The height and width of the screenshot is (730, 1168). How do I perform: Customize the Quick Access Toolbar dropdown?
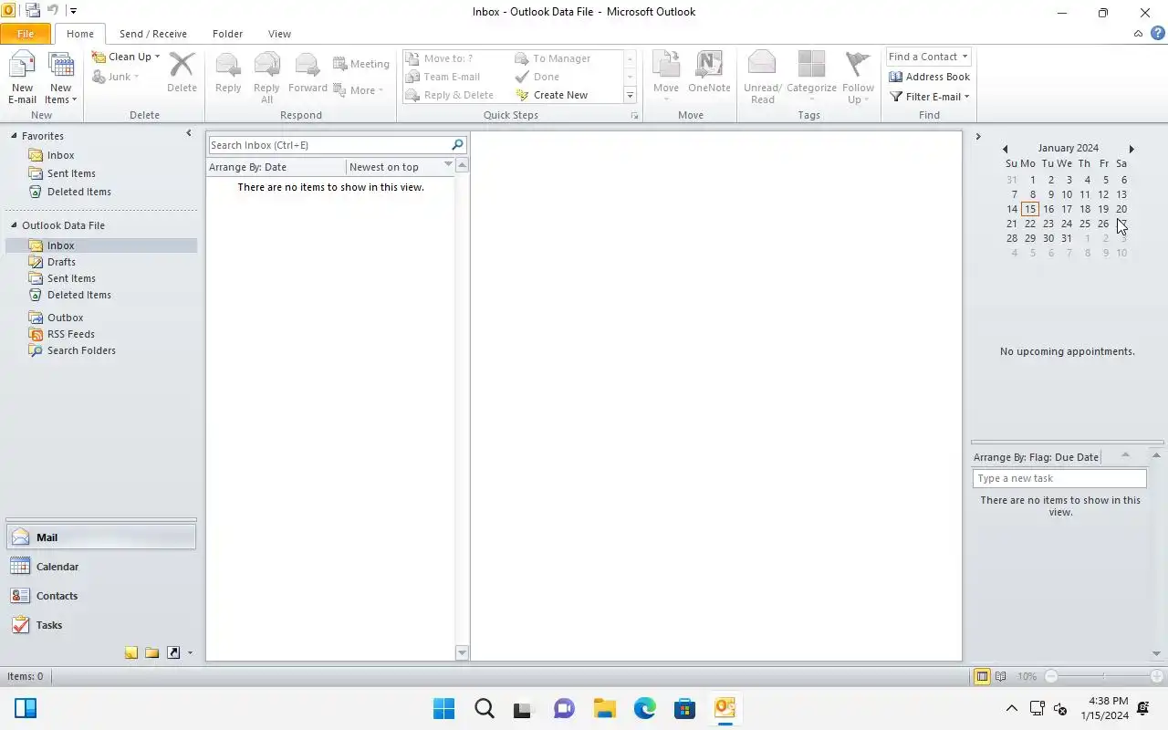click(x=73, y=12)
